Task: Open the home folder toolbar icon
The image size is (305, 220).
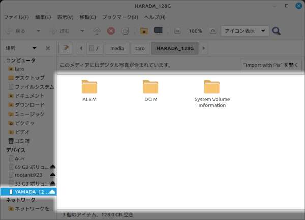Action: [x=144, y=31]
